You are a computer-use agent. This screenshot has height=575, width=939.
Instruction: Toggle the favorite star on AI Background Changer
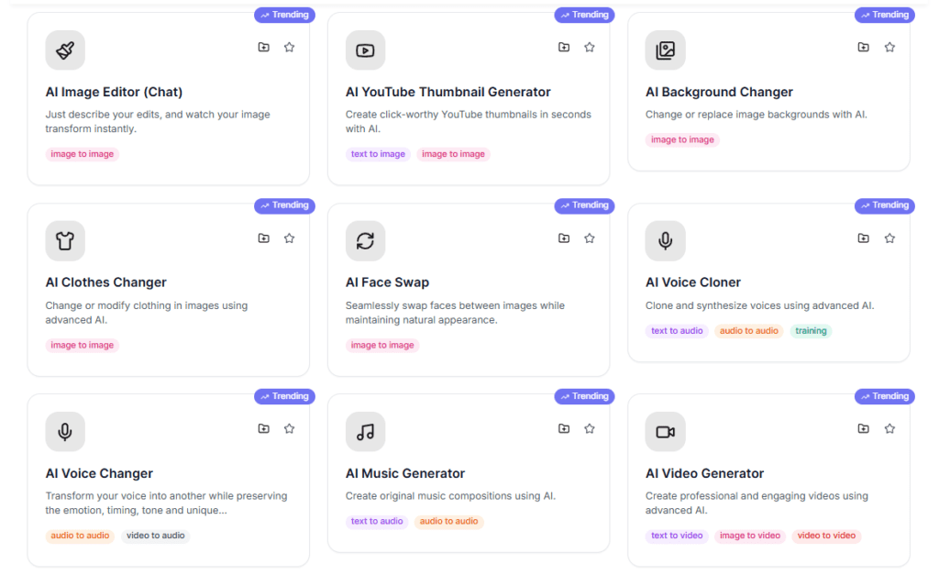pyautogui.click(x=889, y=47)
